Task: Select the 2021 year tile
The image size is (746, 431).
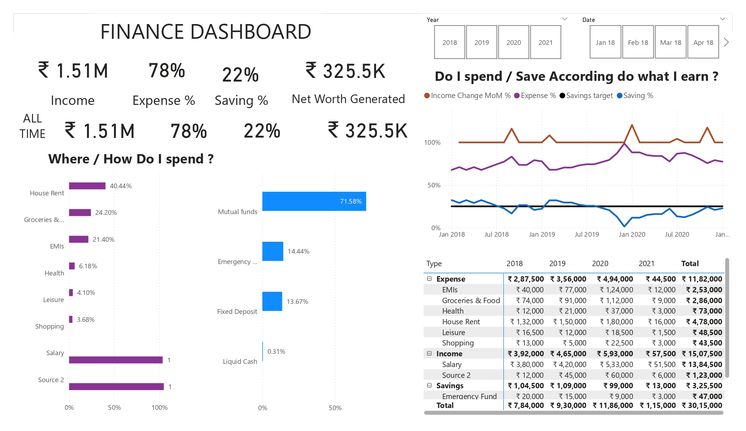Action: coord(545,42)
